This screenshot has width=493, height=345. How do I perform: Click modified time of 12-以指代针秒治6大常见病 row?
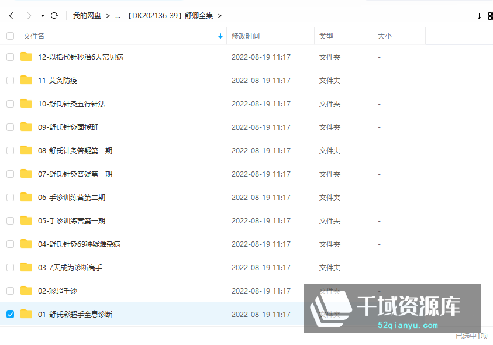click(261, 57)
